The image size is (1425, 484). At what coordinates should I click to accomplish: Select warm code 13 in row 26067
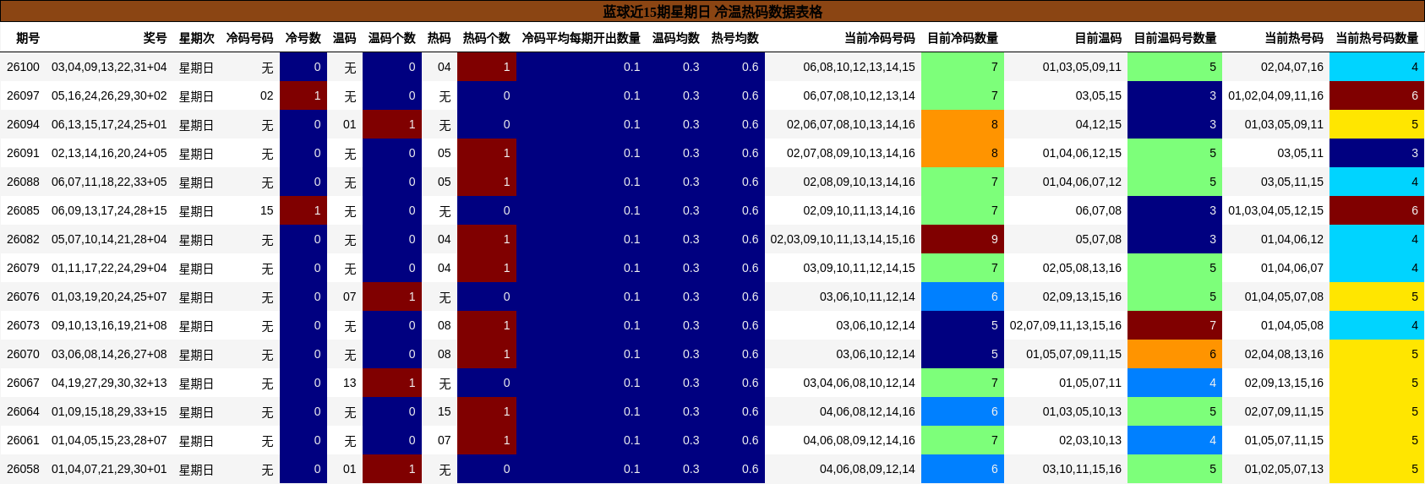pyautogui.click(x=349, y=383)
